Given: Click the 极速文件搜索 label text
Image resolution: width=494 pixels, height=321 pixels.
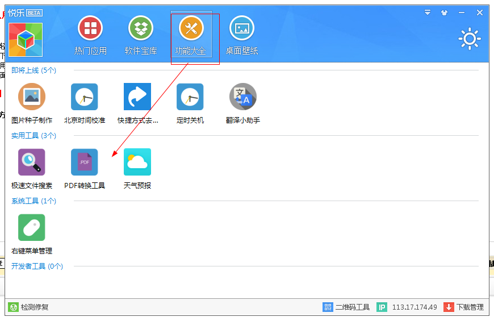Looking at the screenshot, I should coord(32,186).
